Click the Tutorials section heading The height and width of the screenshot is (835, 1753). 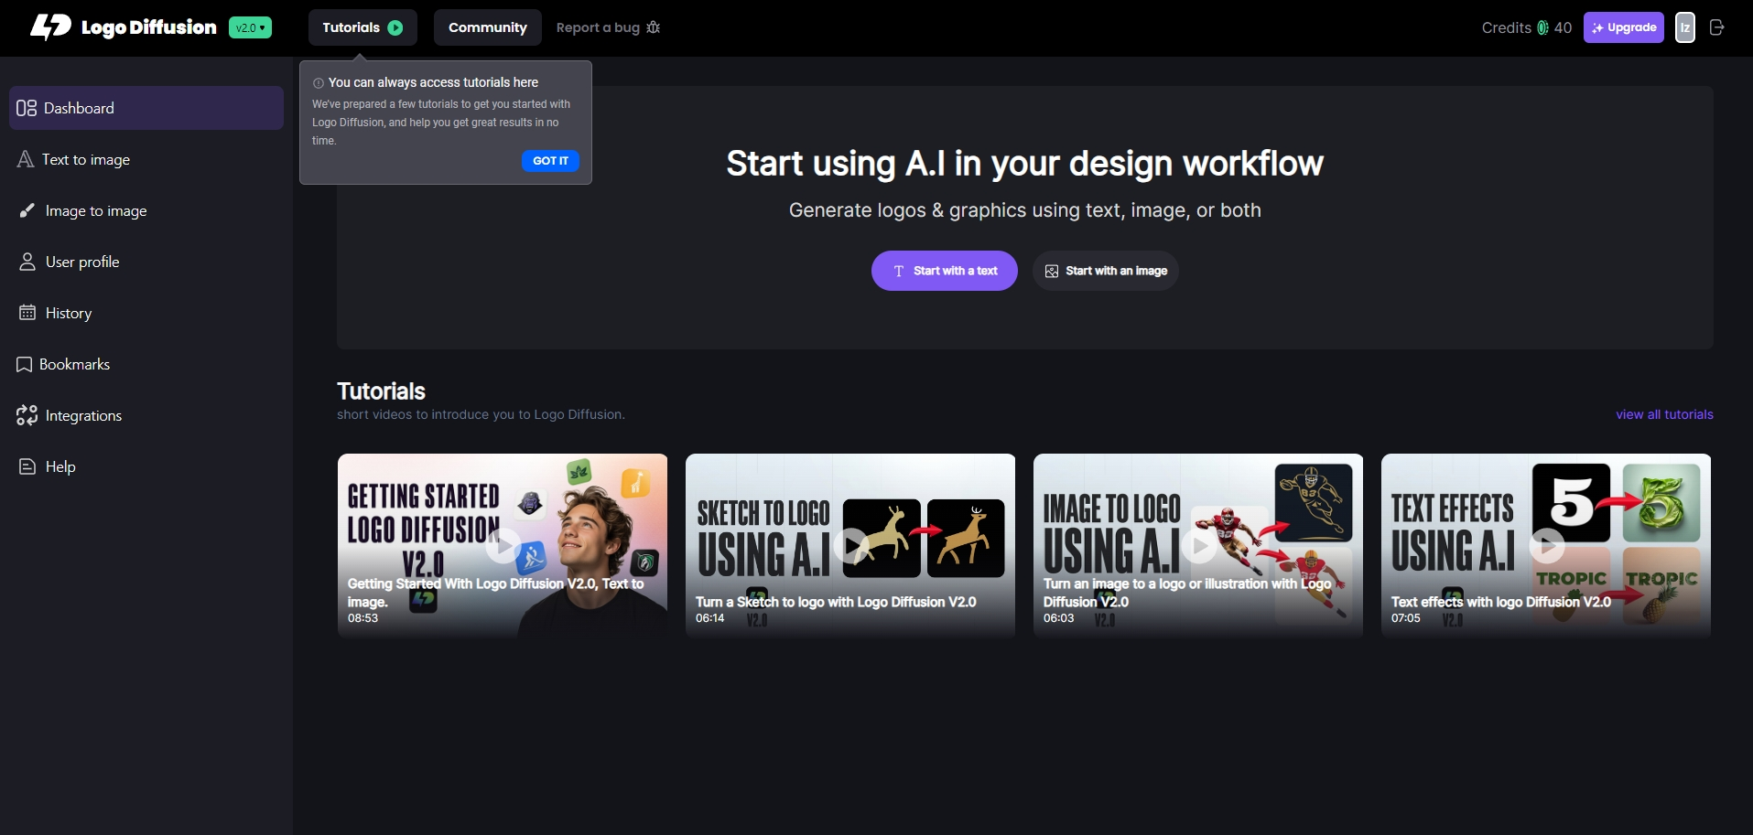(x=381, y=391)
